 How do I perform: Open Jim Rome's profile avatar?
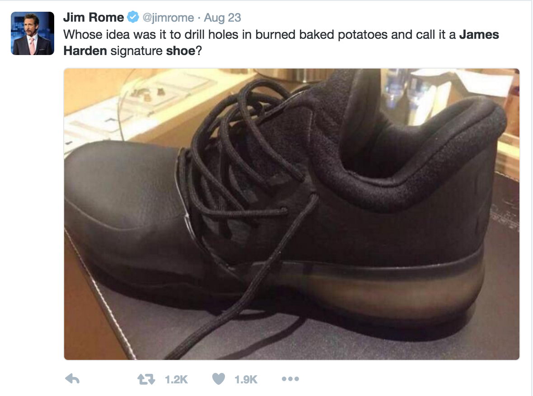[x=33, y=33]
